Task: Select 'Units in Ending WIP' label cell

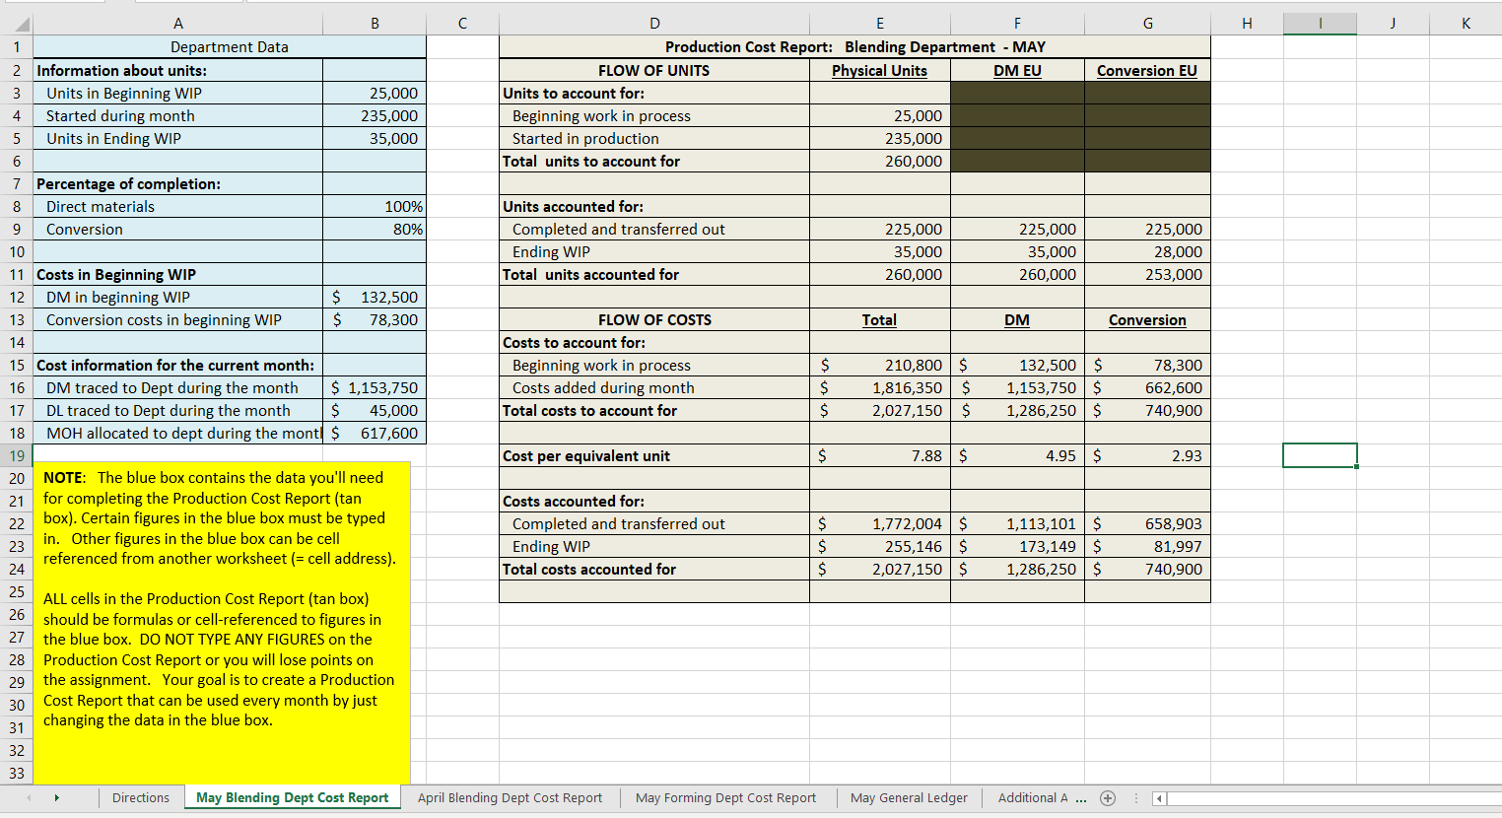Action: (x=177, y=138)
